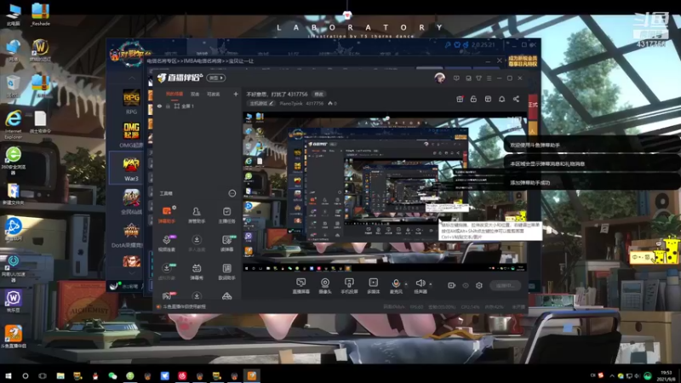Click the download-style tool in toolbox second row
This screenshot has height=383, width=681.
click(x=197, y=243)
